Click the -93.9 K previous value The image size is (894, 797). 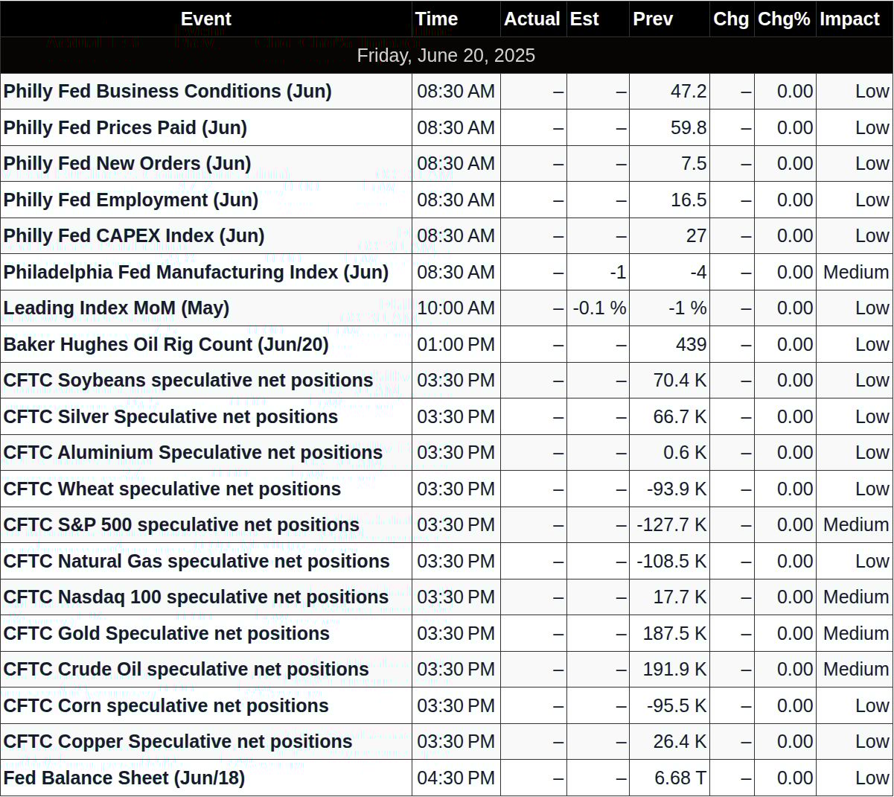[x=677, y=489]
